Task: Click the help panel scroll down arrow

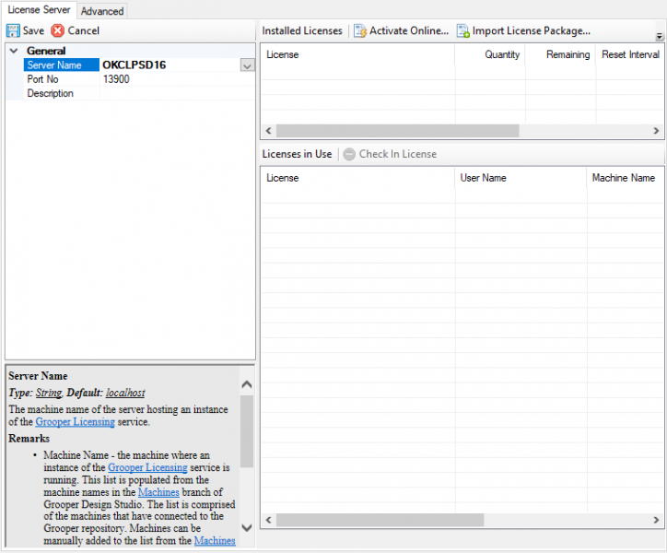Action: point(247,528)
